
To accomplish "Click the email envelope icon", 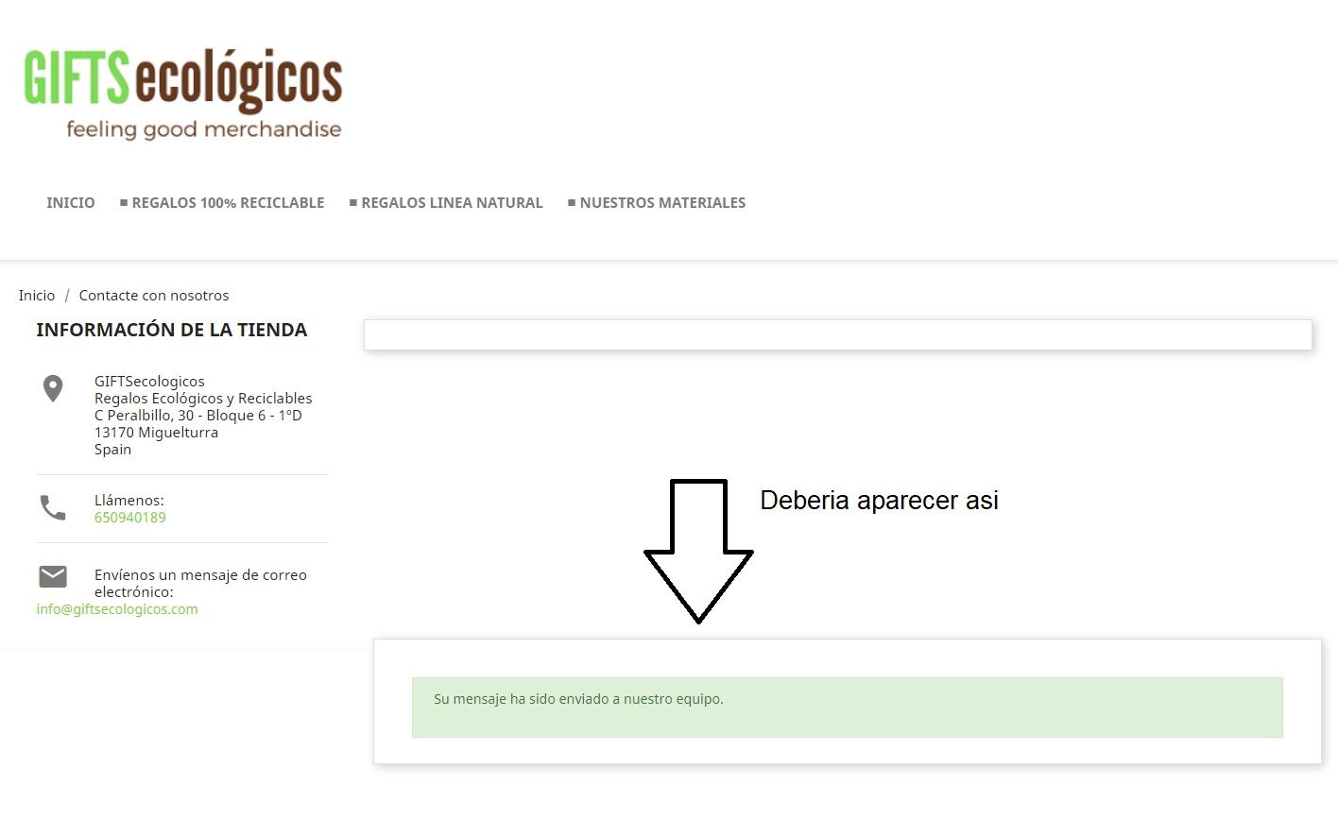I will [53, 576].
